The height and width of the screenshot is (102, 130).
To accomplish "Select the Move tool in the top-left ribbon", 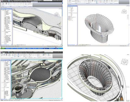I will [x=6, y=4].
